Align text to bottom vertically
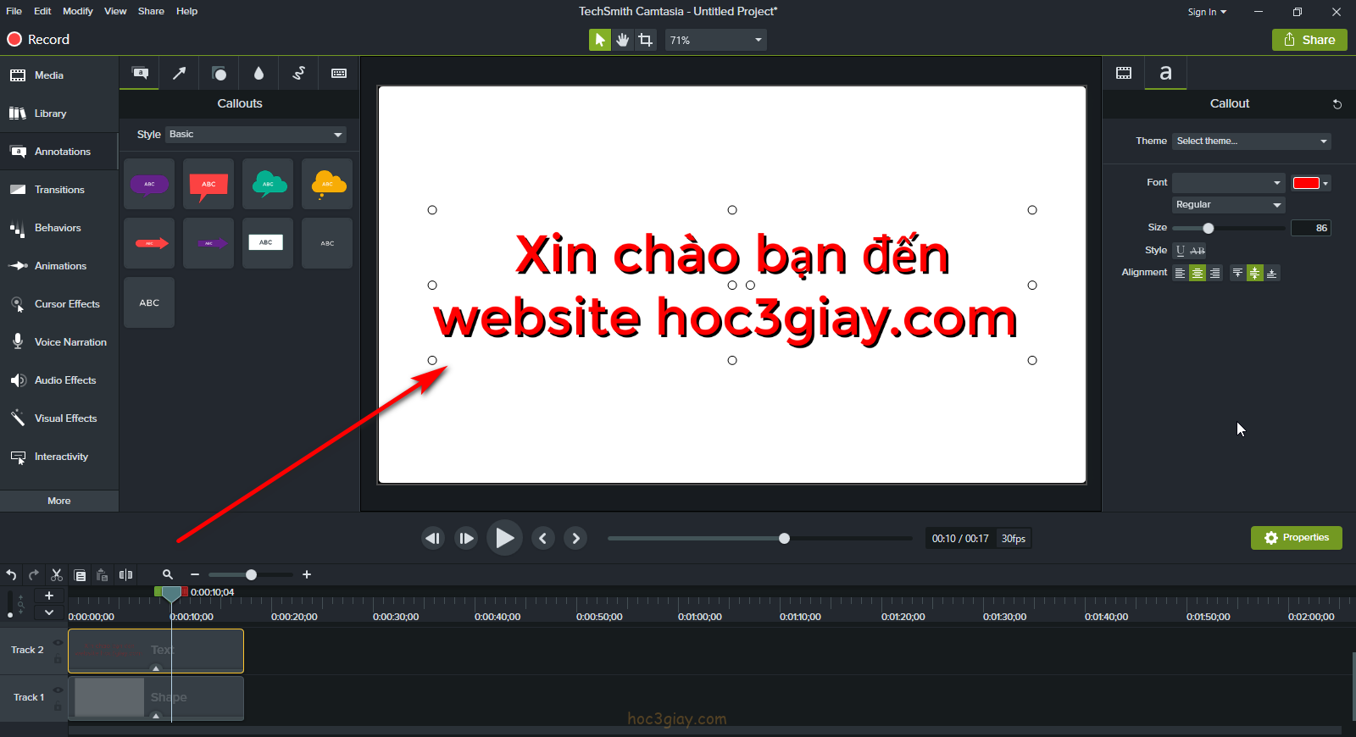Viewport: 1356px width, 737px height. (1272, 273)
